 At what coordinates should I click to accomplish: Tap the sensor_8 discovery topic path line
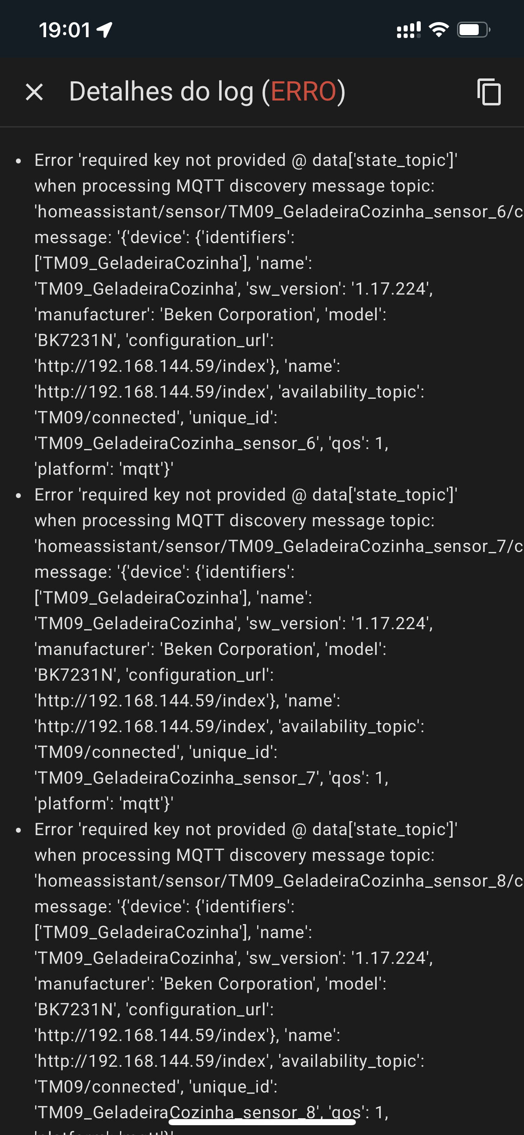[x=279, y=880]
